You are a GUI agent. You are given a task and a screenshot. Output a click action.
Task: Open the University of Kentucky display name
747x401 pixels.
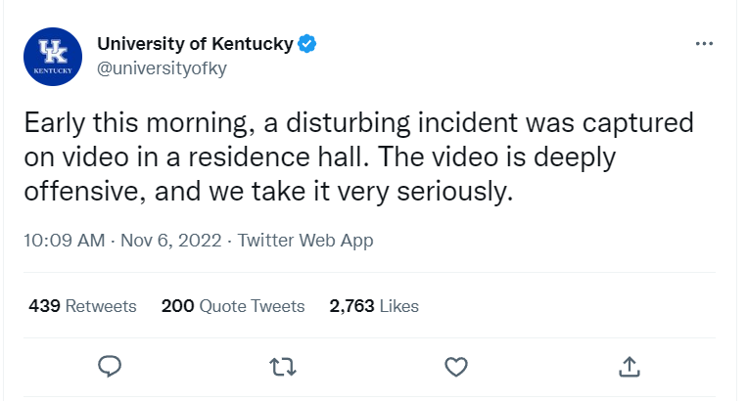click(195, 44)
